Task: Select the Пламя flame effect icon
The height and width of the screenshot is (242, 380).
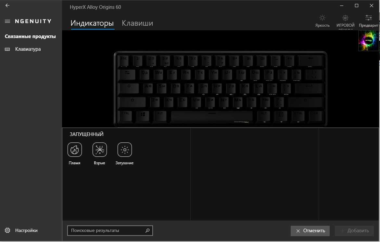Action: click(x=75, y=150)
